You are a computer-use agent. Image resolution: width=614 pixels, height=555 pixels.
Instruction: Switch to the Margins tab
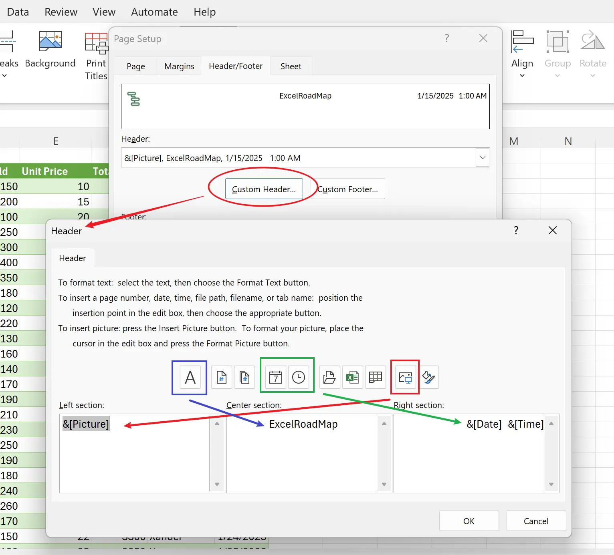coord(179,66)
